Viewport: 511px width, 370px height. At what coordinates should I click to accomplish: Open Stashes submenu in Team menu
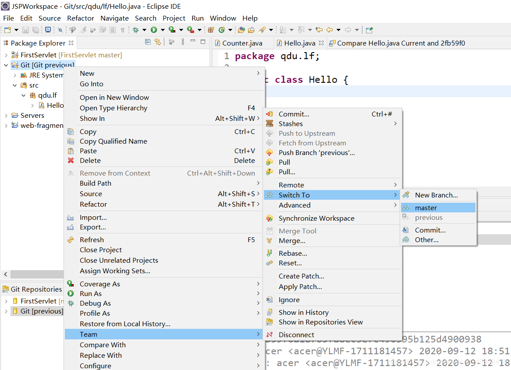332,124
